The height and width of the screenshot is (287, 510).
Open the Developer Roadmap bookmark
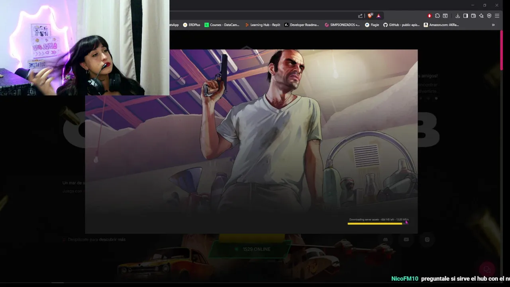(x=302, y=25)
